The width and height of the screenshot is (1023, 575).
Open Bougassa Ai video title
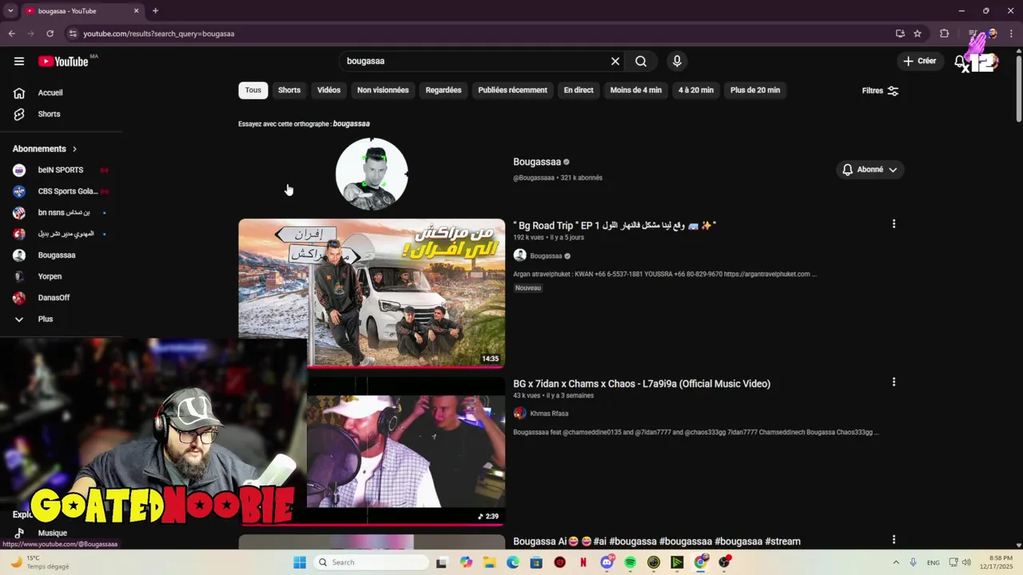[657, 541]
